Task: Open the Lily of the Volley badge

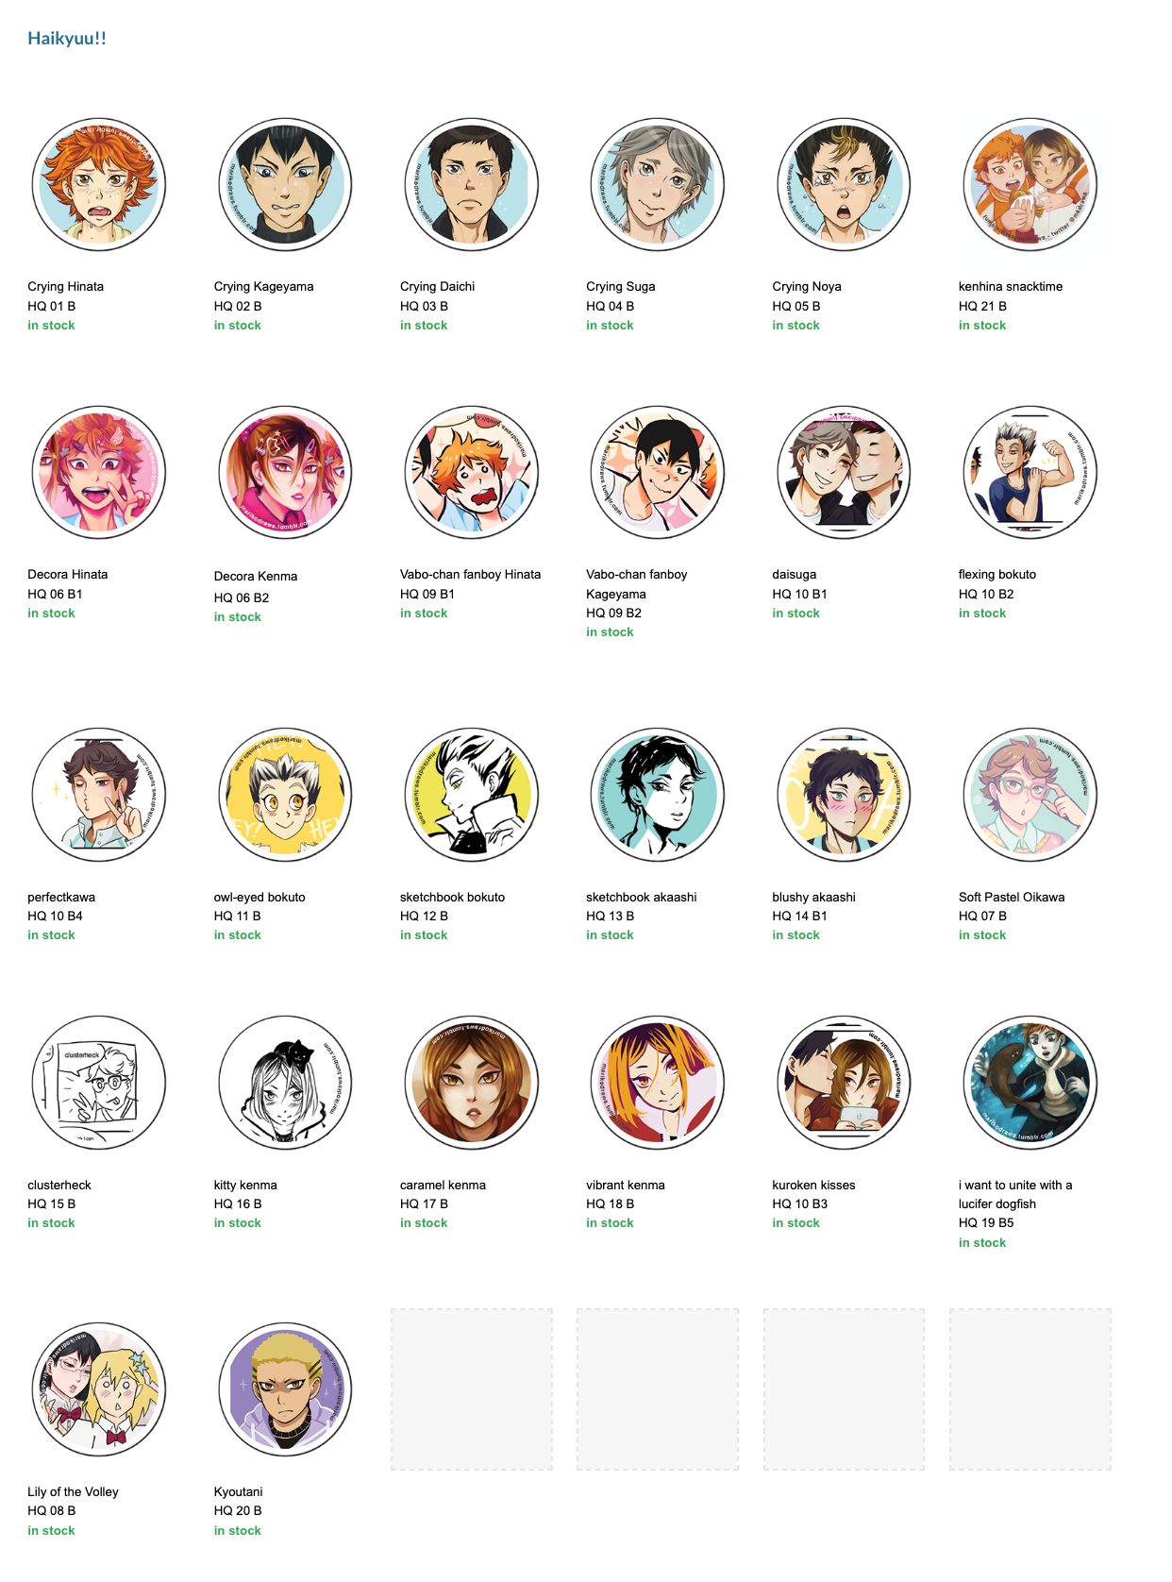Action: tap(99, 1389)
